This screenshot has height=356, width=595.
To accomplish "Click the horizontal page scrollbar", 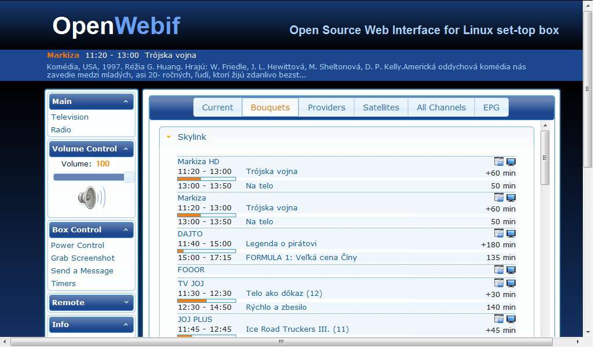I will pos(281,342).
